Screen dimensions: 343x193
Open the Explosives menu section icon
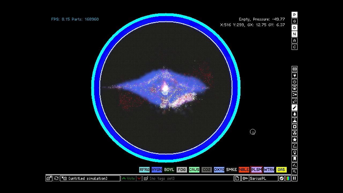(x=294, y=101)
